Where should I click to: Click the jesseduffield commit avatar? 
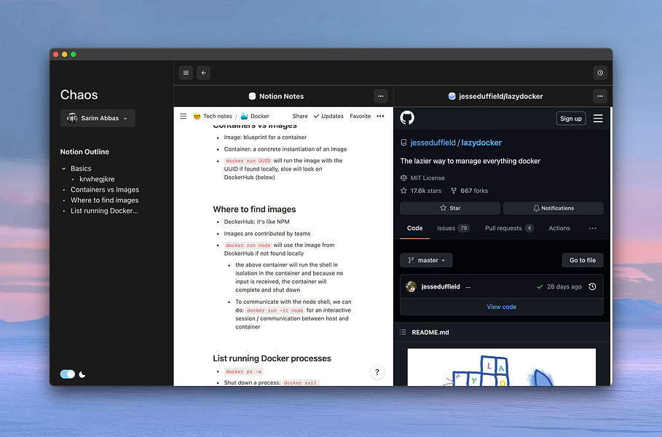pos(411,287)
